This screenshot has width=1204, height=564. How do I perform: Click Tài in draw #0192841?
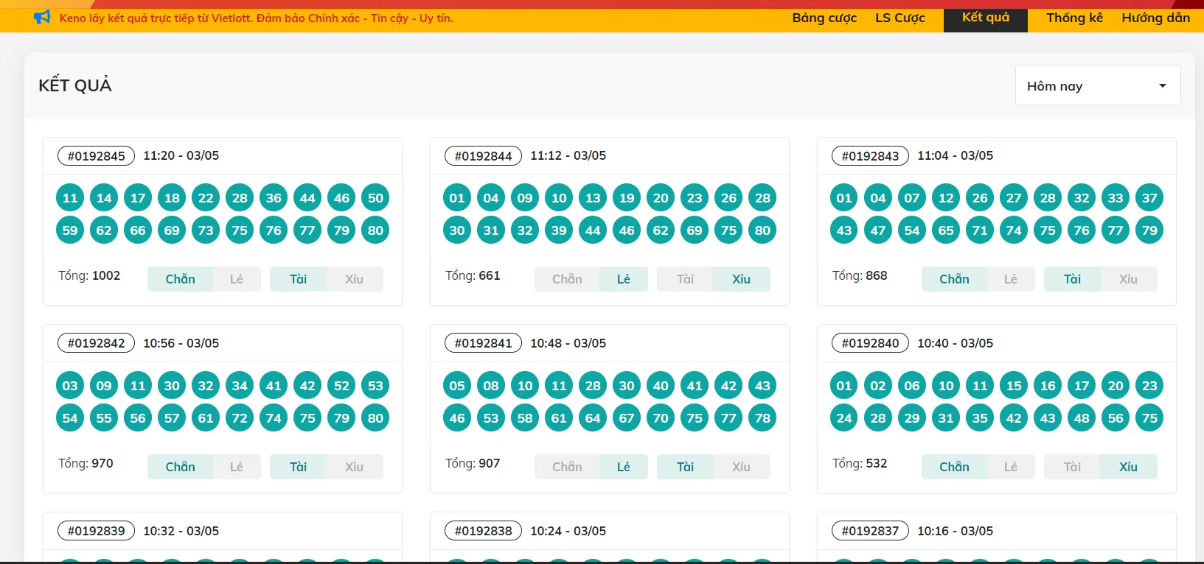click(685, 467)
